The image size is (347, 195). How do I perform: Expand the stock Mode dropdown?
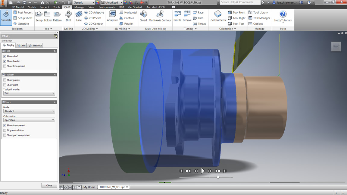29,111
